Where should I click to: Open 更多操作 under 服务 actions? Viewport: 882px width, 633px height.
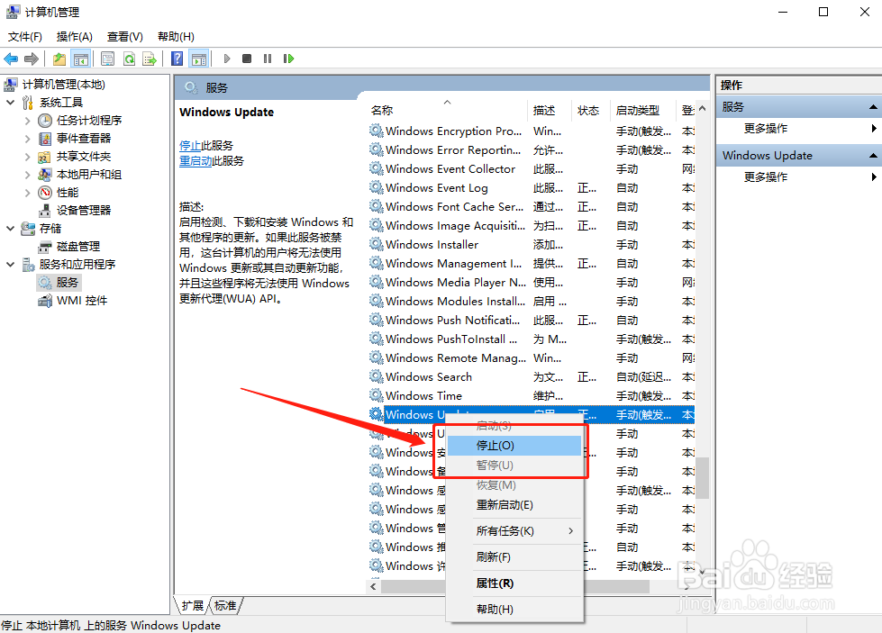pos(766,129)
